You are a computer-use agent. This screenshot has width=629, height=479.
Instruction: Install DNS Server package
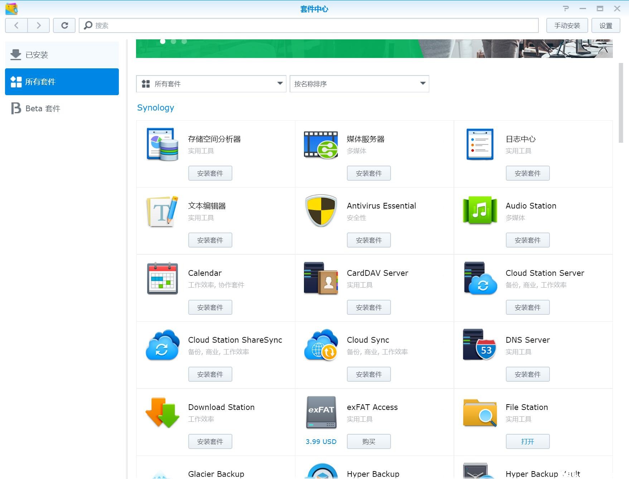(x=528, y=374)
